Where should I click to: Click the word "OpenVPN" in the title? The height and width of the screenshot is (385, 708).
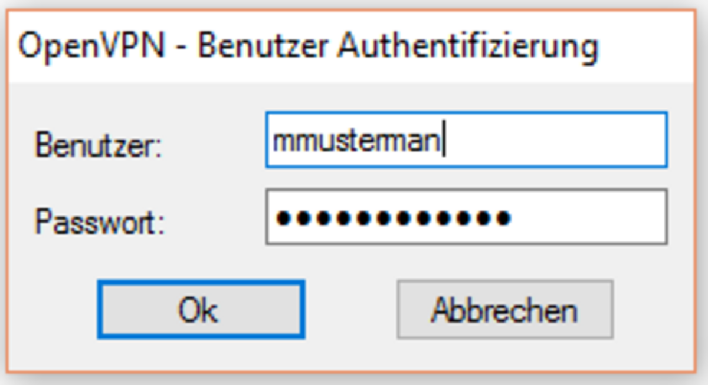pyautogui.click(x=91, y=47)
